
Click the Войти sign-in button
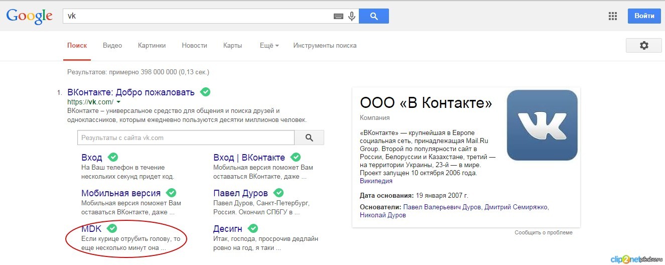coord(644,16)
